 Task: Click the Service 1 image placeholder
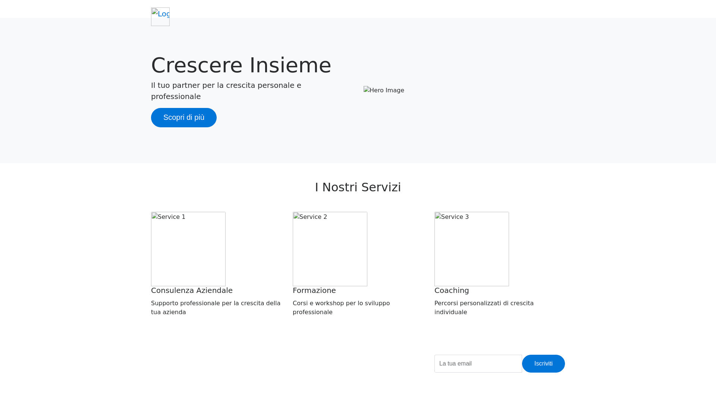pos(188,249)
